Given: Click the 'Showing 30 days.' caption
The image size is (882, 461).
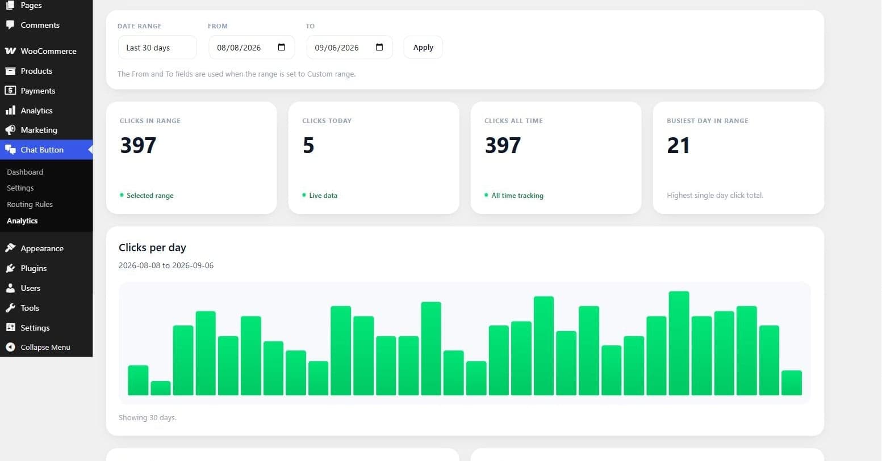Looking at the screenshot, I should click(x=148, y=417).
